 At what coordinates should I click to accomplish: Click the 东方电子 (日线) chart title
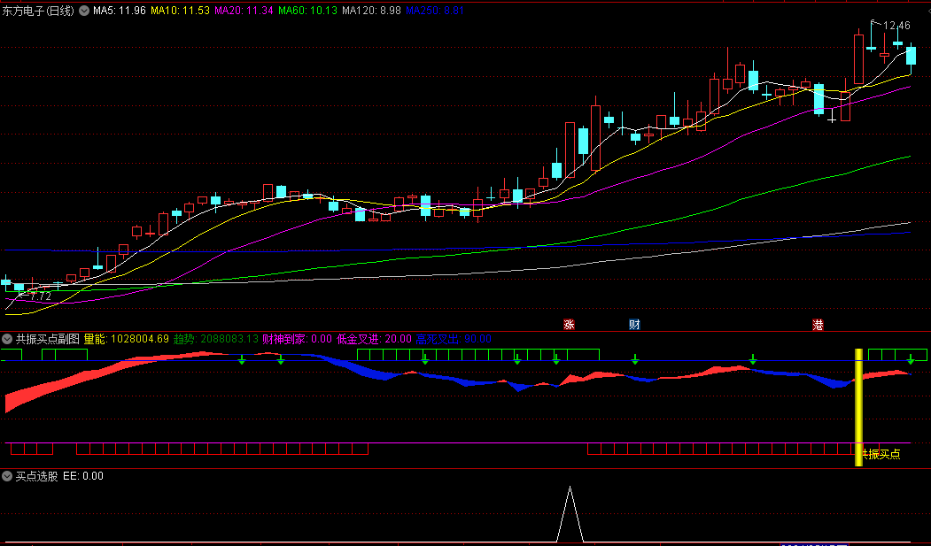pos(40,12)
